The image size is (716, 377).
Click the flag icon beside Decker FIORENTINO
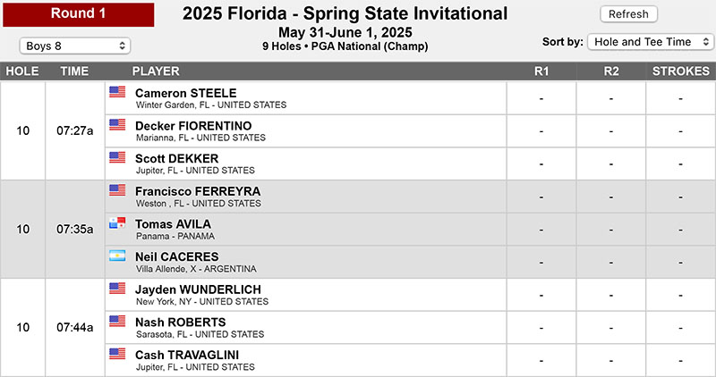(x=117, y=124)
